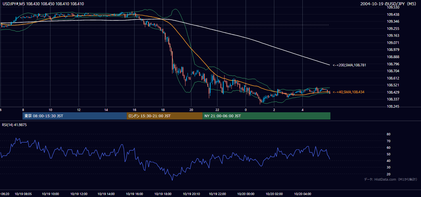Click price axis label 109.071
This screenshot has width=421, height=197.
click(x=393, y=43)
